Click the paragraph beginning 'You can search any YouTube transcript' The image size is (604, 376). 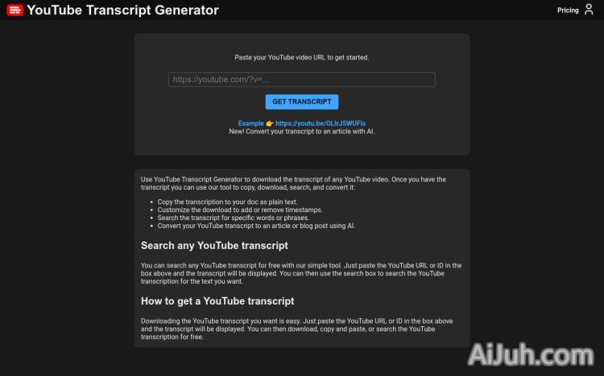coord(301,273)
